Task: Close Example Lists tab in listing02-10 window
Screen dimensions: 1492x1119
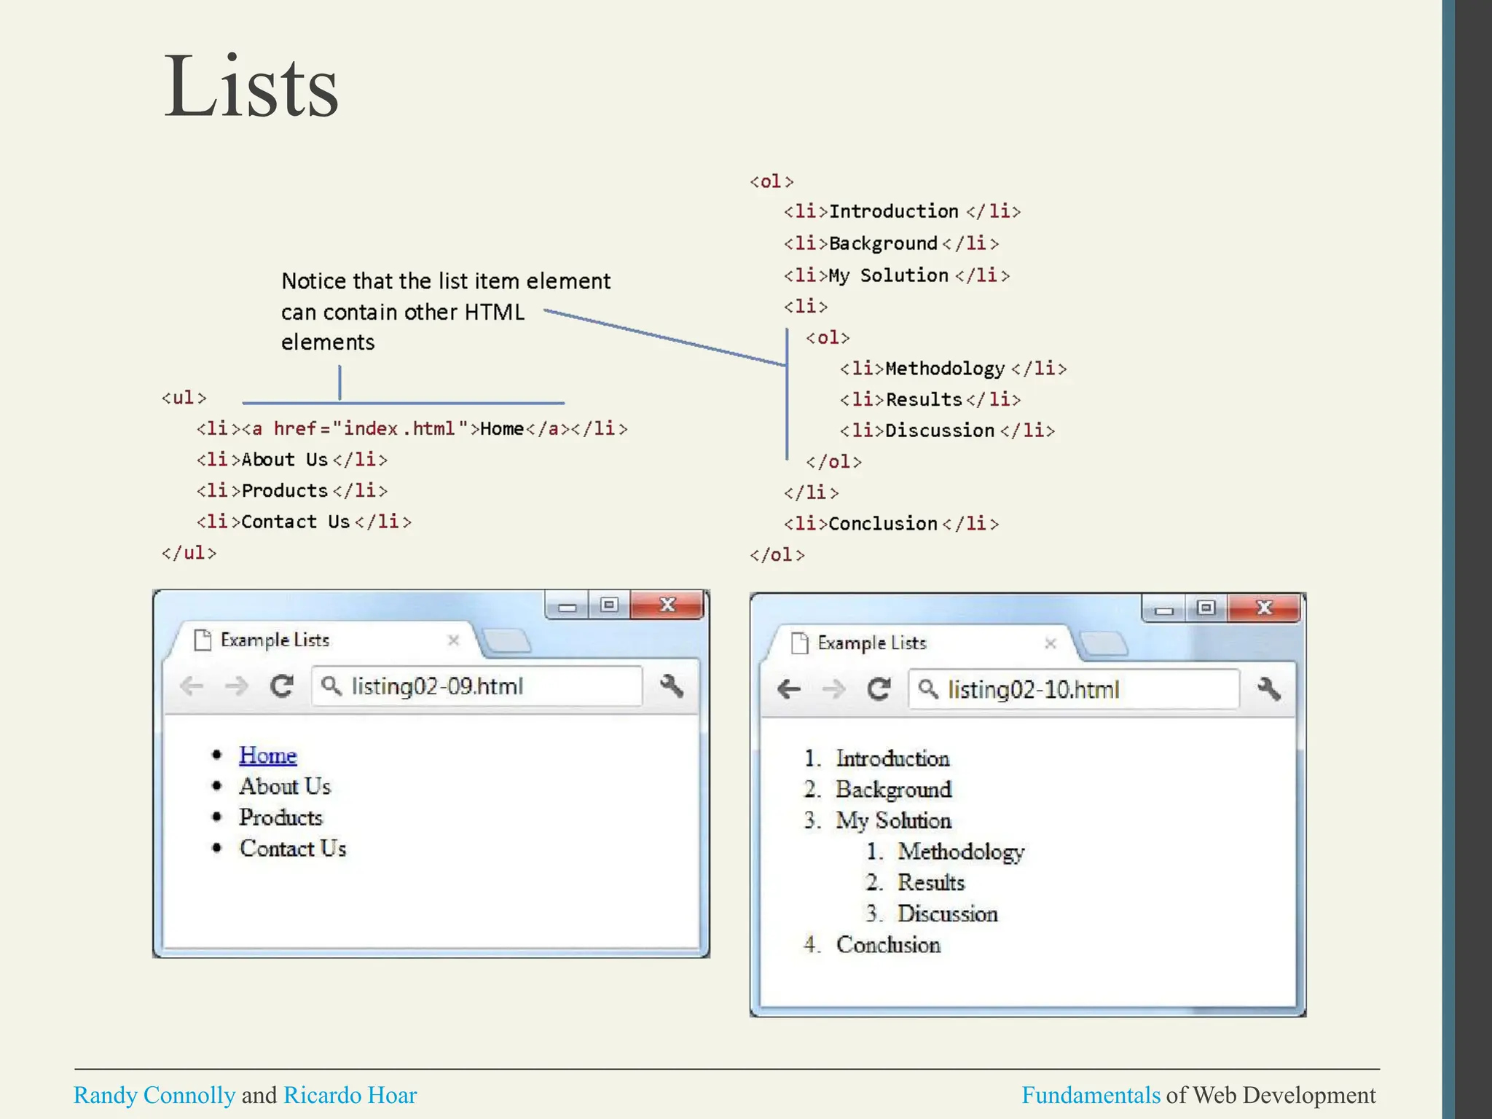Action: point(1051,643)
